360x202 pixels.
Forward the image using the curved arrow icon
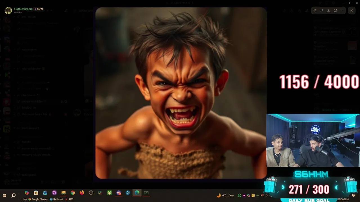[x=322, y=10]
